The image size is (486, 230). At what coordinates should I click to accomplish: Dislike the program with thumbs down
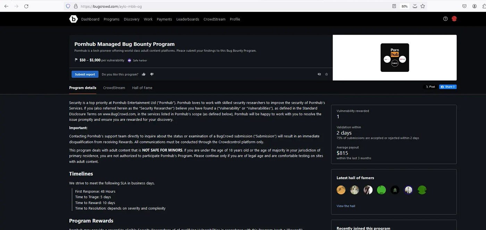152,74
